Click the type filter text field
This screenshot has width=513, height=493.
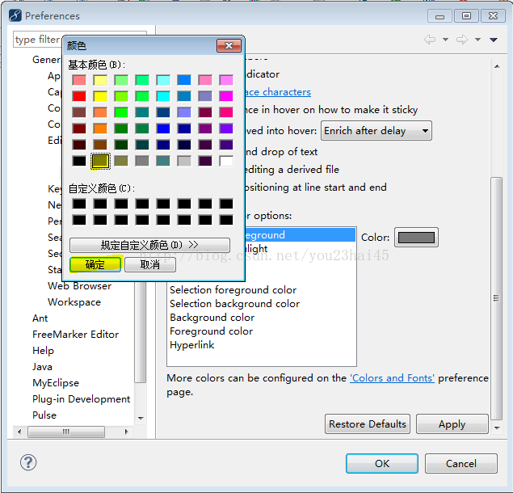pos(38,40)
